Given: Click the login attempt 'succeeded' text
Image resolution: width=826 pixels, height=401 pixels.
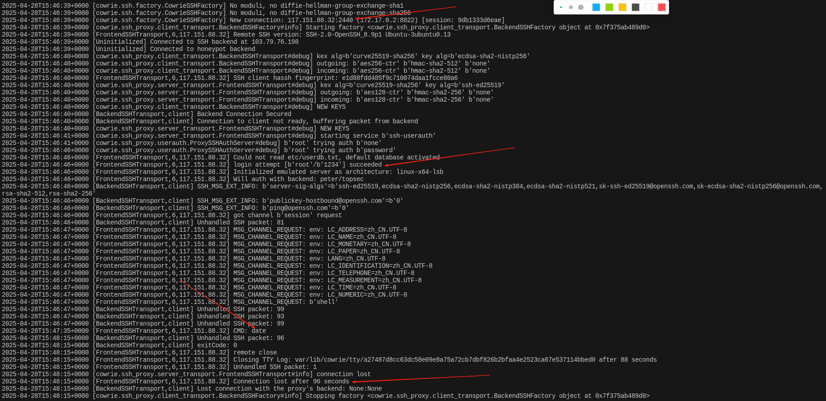Looking at the screenshot, I should click(x=366, y=165).
